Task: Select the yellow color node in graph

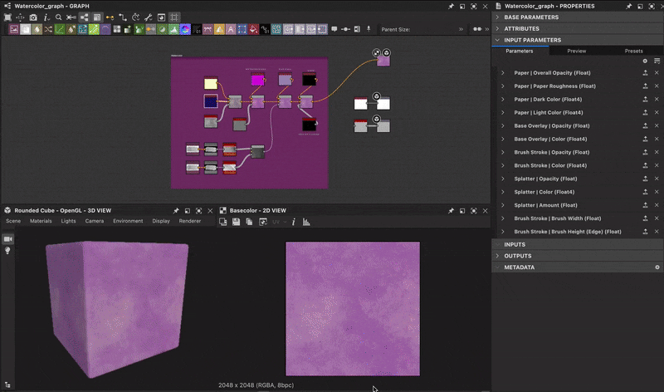Action: pos(211,83)
